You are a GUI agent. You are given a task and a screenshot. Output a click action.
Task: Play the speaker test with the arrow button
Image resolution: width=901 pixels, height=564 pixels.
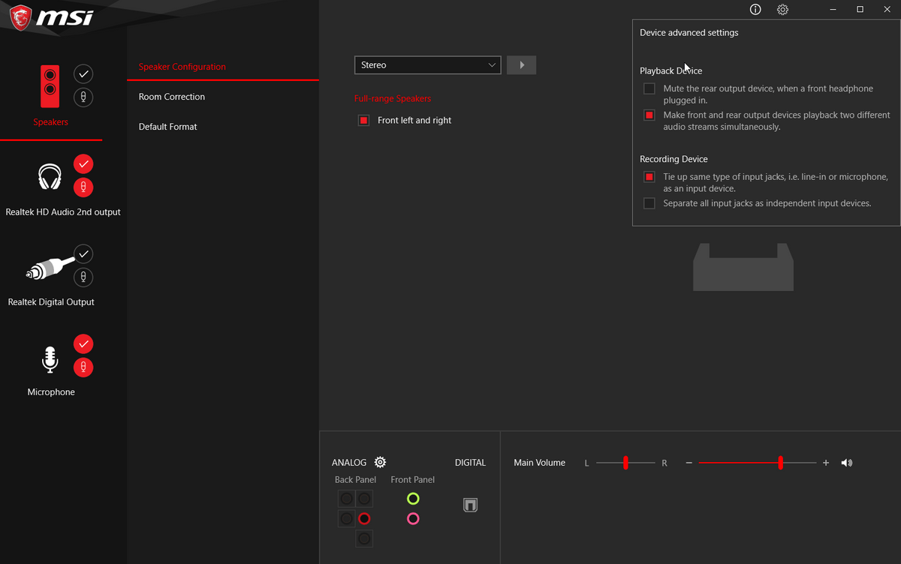[x=522, y=65]
